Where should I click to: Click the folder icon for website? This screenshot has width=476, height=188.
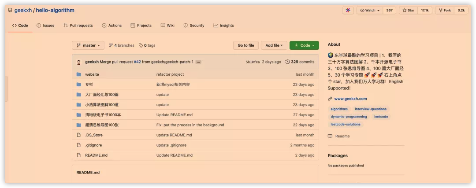[79, 74]
